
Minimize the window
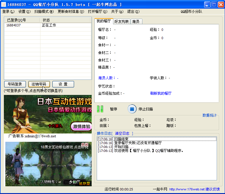207,4
